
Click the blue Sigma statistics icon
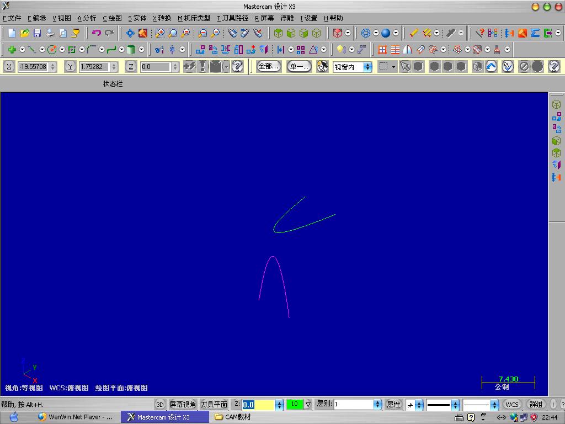click(x=535, y=33)
